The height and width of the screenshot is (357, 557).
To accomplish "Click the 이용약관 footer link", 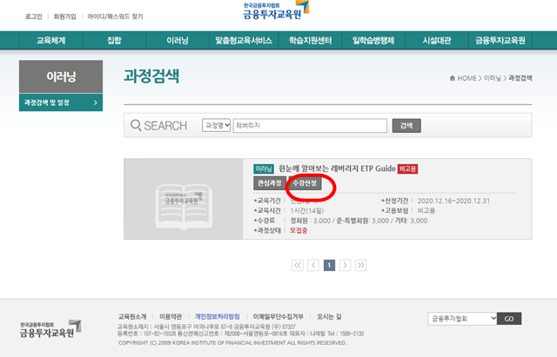I will point(171,316).
